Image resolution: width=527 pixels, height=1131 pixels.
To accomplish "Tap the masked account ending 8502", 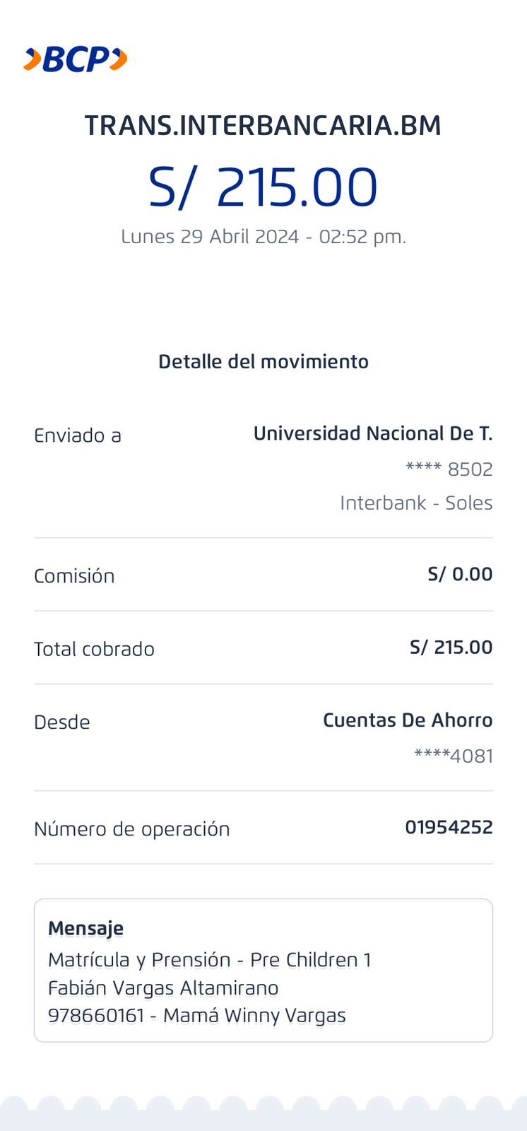I will point(449,469).
